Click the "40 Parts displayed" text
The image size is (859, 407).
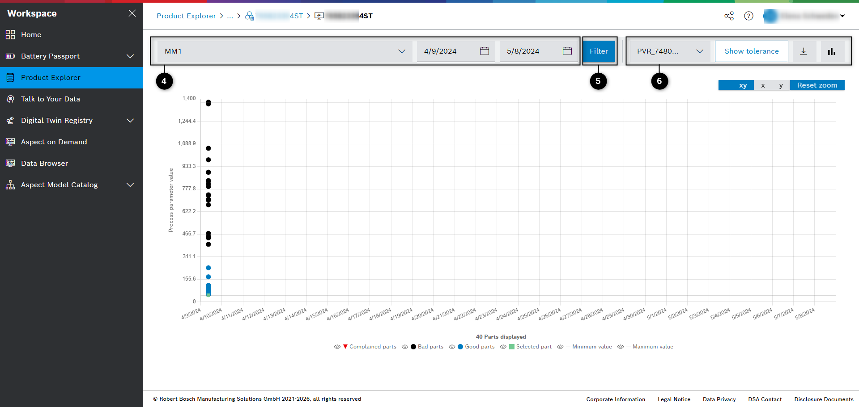[501, 337]
